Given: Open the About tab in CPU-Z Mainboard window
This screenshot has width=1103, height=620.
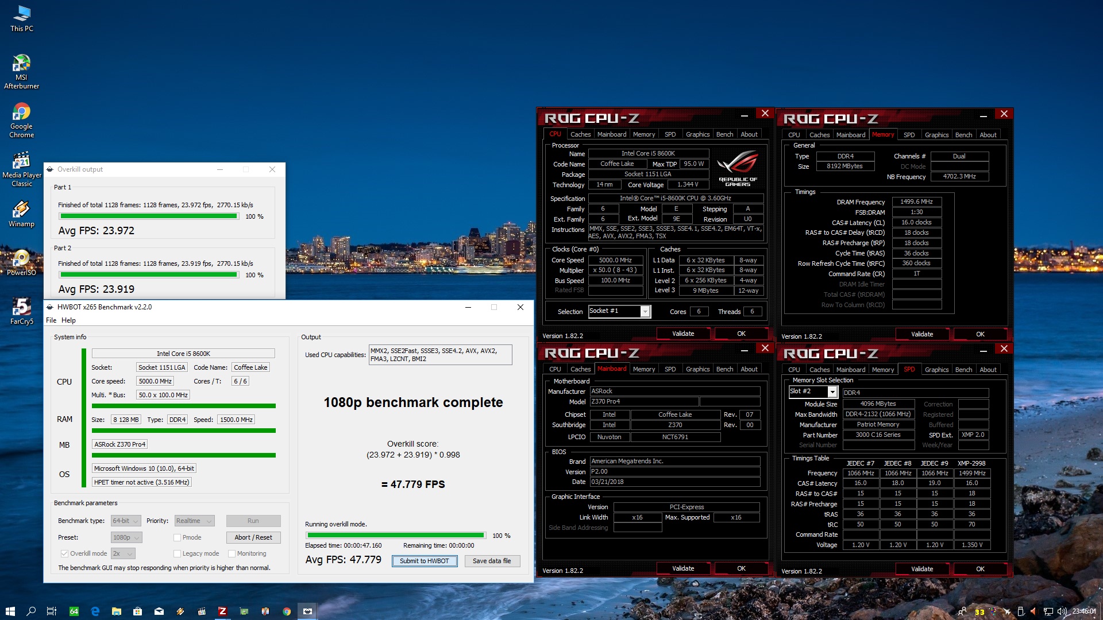Looking at the screenshot, I should pos(749,369).
